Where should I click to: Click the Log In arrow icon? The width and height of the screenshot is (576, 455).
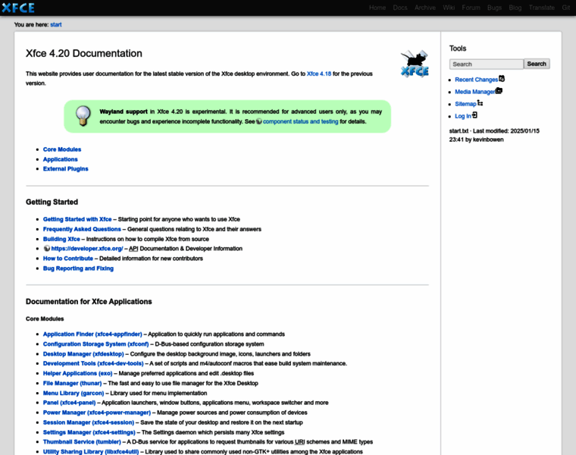pyautogui.click(x=474, y=115)
